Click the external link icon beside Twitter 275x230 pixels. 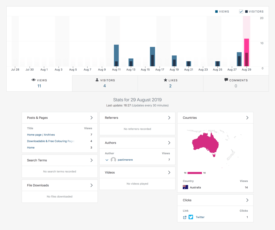tap(185, 217)
